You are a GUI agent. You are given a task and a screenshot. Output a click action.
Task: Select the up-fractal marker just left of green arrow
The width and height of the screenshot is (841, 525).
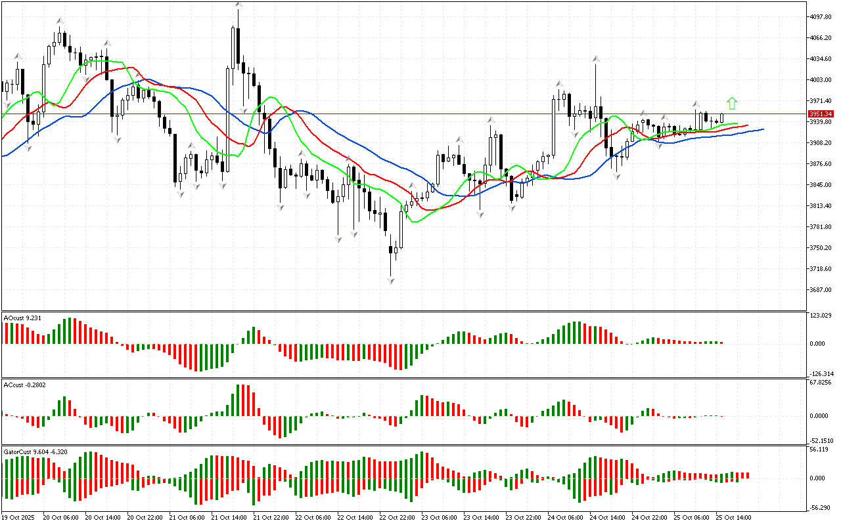coord(696,104)
